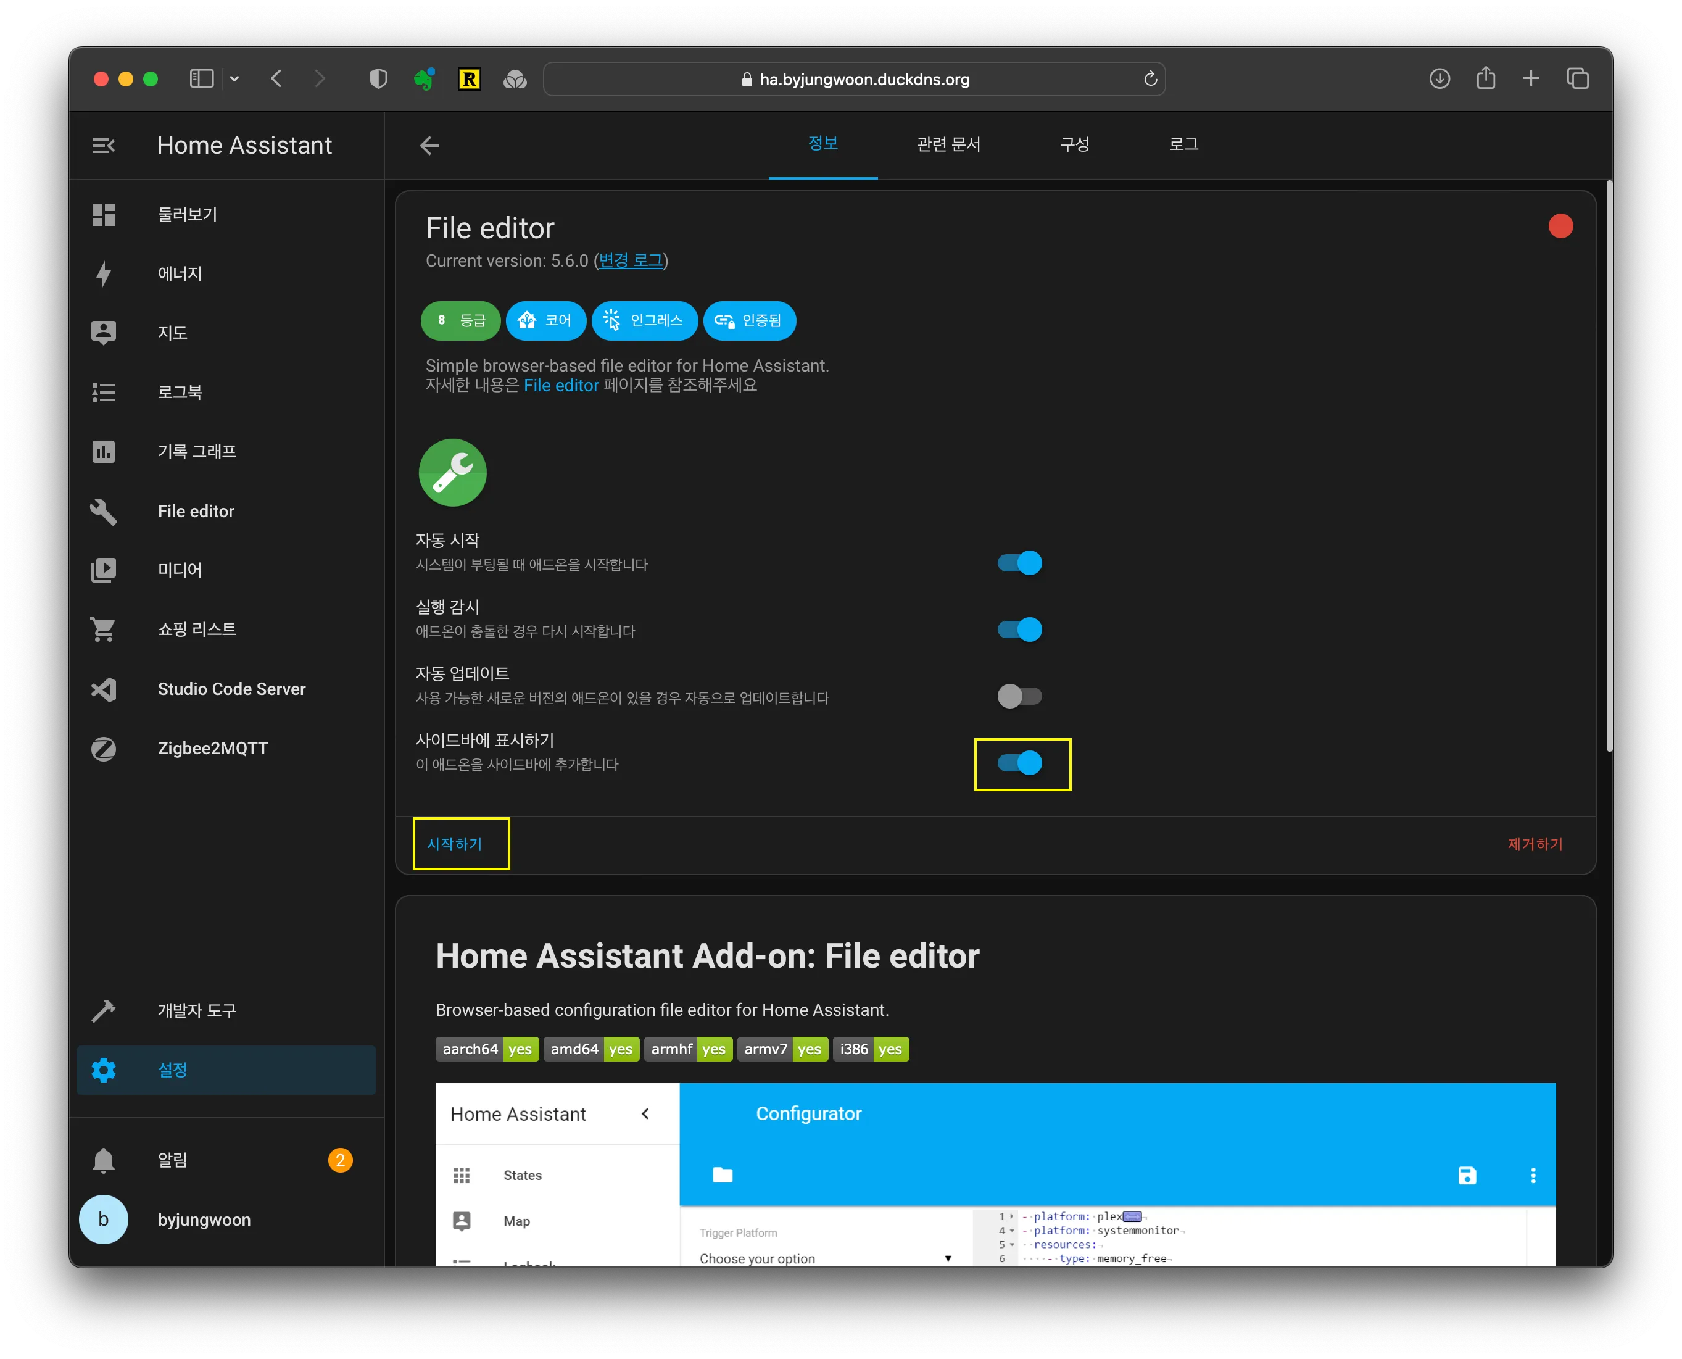Open the 로그북 logbook list icon

103,392
